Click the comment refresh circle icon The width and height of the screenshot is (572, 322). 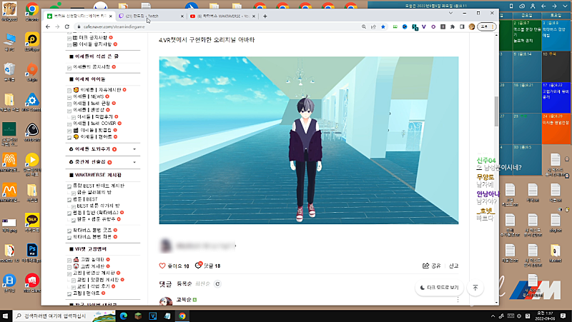(x=218, y=283)
